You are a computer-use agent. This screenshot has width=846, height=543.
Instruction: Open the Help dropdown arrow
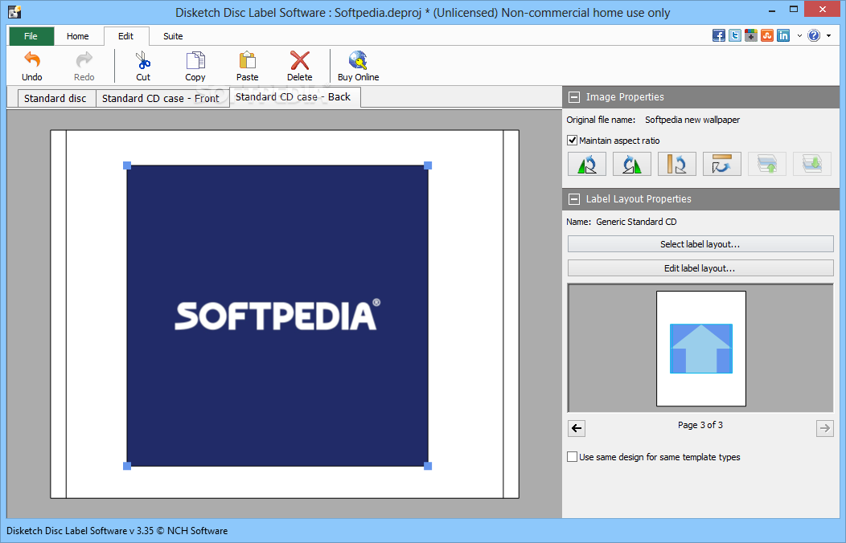(x=829, y=36)
